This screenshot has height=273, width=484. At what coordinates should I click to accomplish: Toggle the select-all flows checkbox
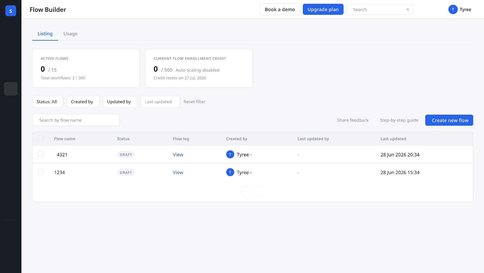click(41, 138)
